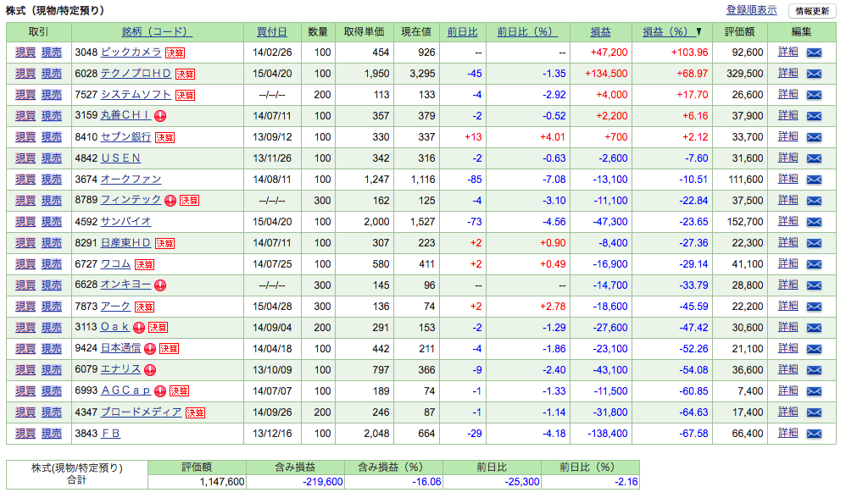This screenshot has width=846, height=498.
Task: Click 決算 badge next to フィンテック
Action: [x=189, y=201]
